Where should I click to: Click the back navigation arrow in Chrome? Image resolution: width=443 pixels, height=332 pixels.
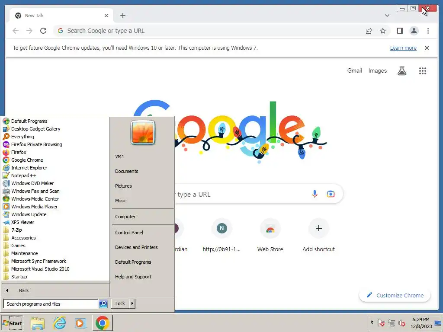point(16,31)
